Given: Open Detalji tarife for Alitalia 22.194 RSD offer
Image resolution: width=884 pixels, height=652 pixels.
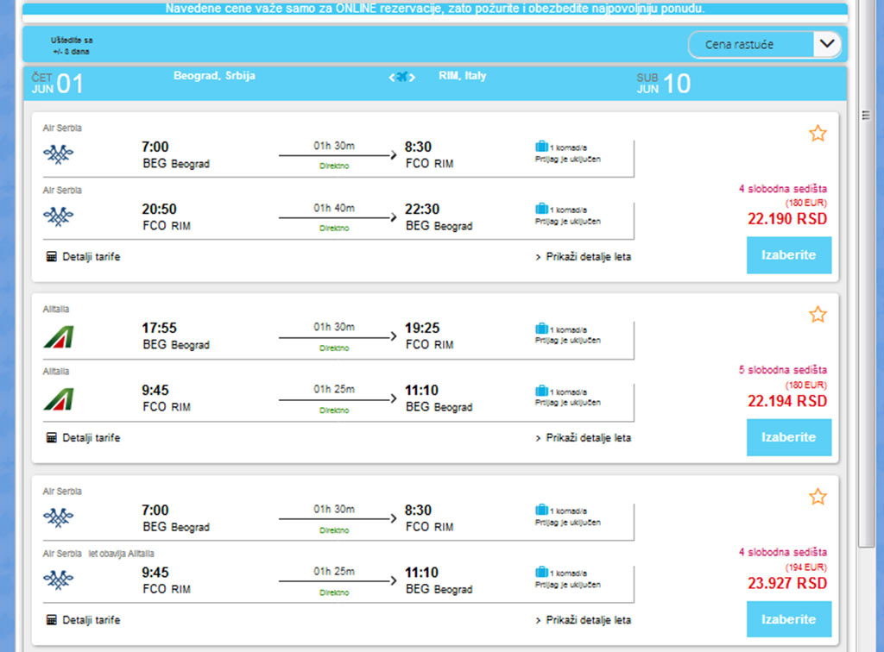Looking at the screenshot, I should click(83, 437).
